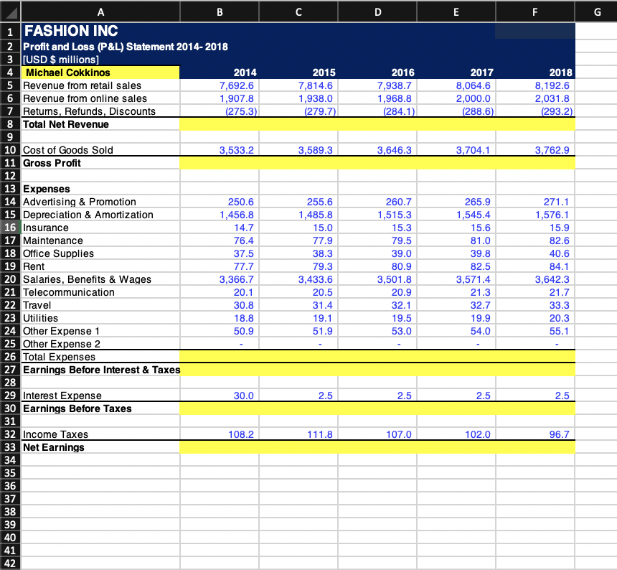
Task: Click the Interest Expense value 30.0
Action: [x=242, y=396]
